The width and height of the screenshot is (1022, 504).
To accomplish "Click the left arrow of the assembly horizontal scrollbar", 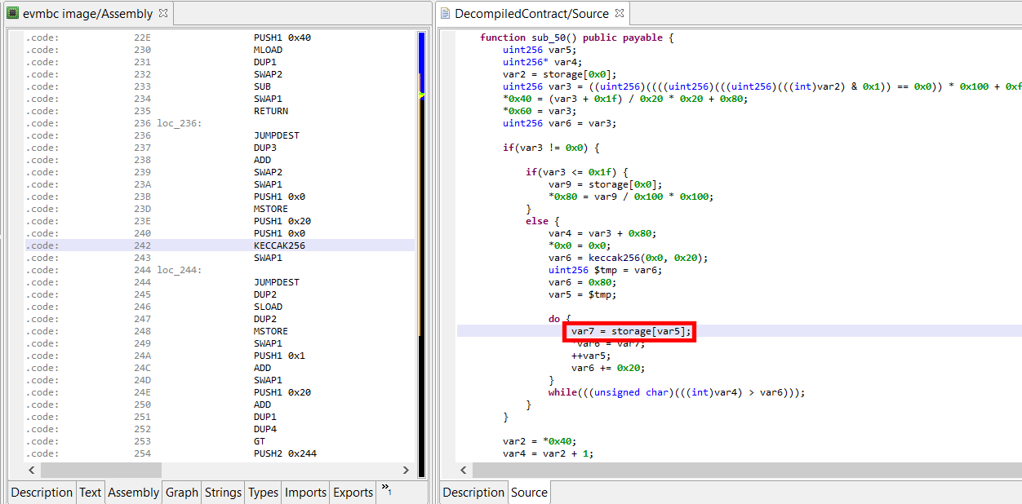I will [32, 470].
